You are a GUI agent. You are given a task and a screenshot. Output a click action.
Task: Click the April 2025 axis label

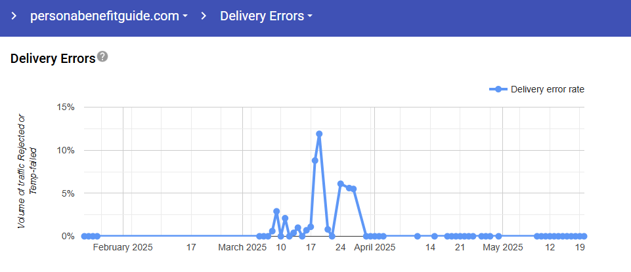374,248
